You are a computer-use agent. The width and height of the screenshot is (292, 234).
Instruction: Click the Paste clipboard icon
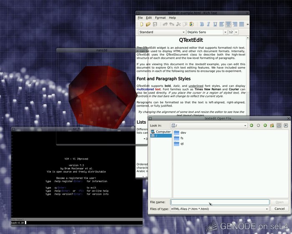point(191,24)
